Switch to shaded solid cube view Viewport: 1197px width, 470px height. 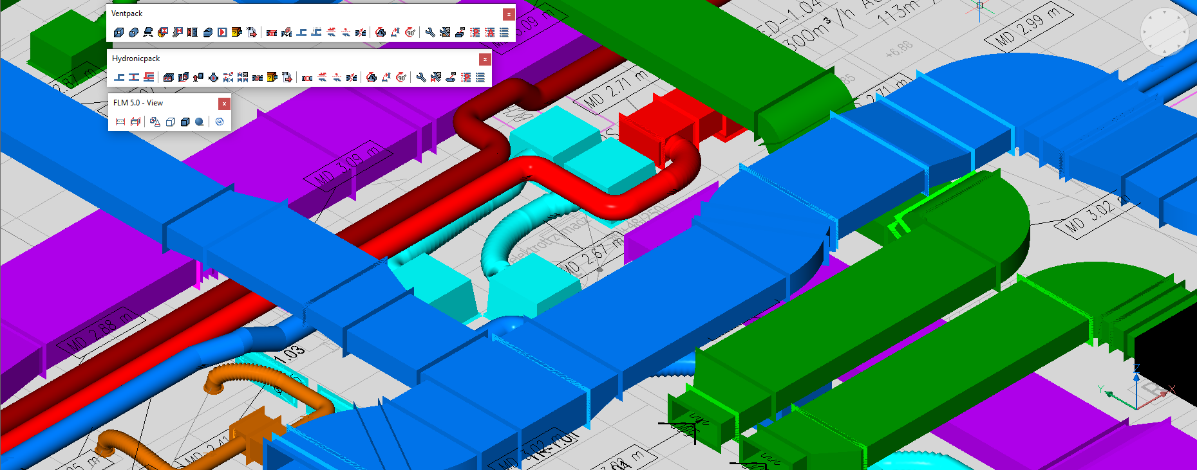185,122
